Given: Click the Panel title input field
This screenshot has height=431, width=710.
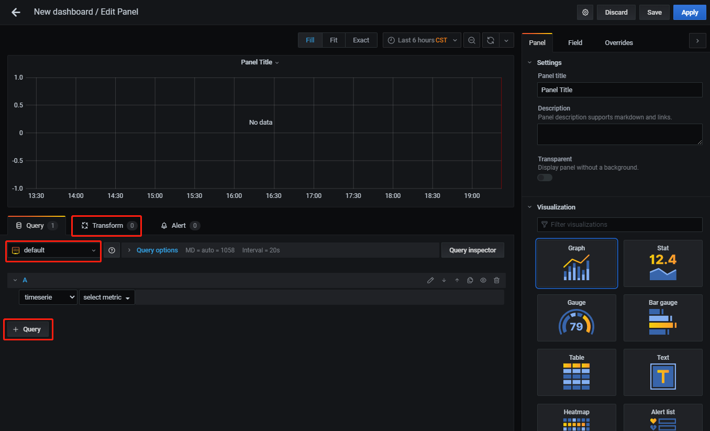Looking at the screenshot, I should tap(619, 90).
